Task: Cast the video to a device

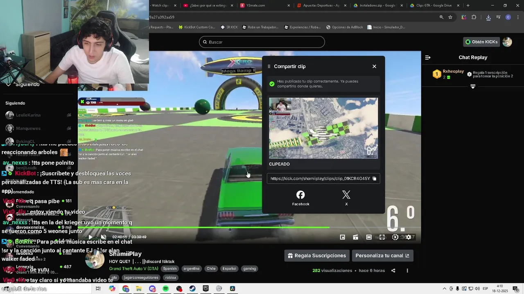Action: [356, 237]
